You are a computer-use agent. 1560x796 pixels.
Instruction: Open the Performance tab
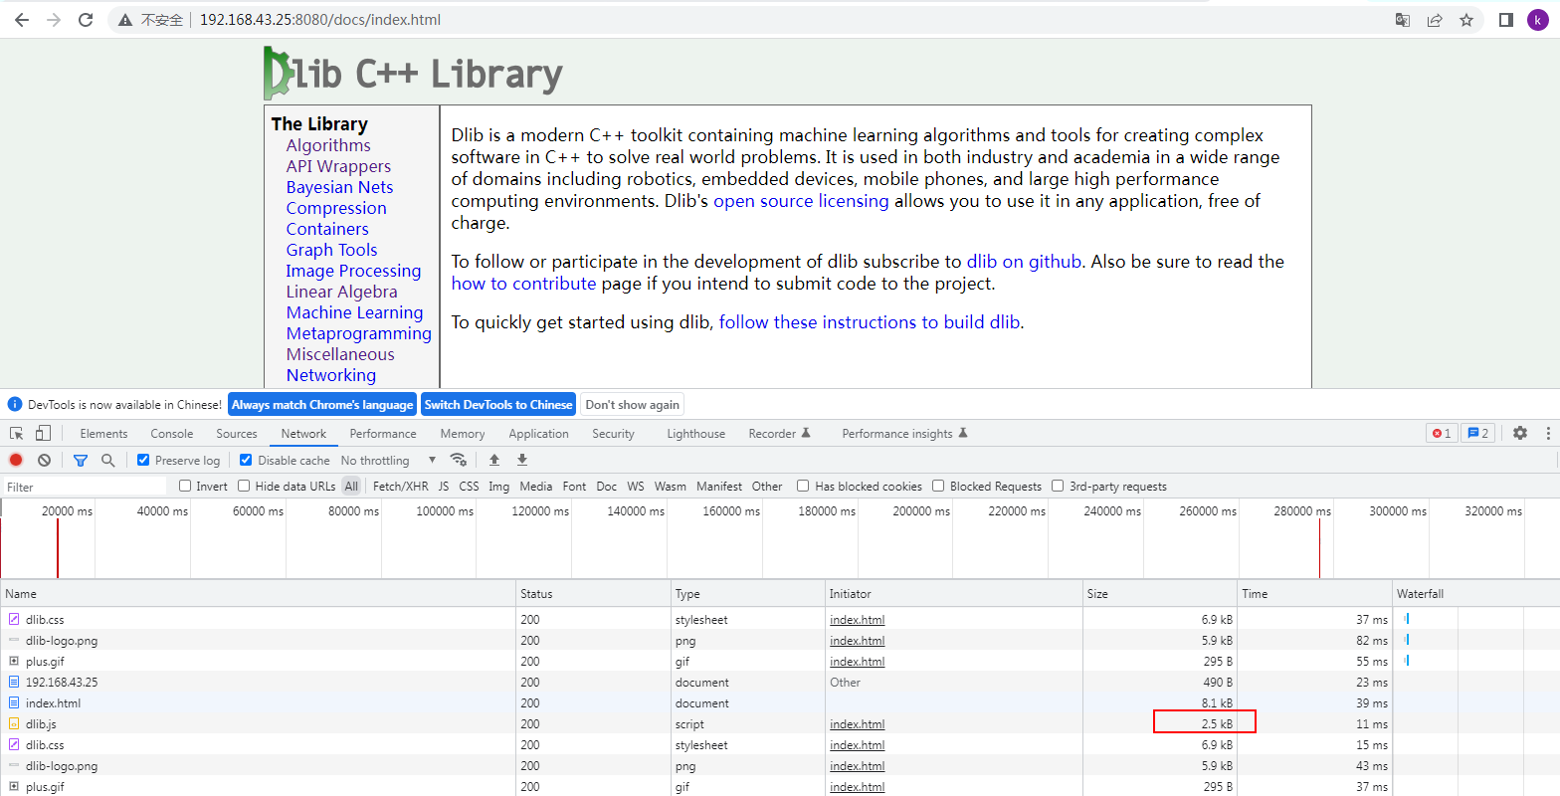383,434
